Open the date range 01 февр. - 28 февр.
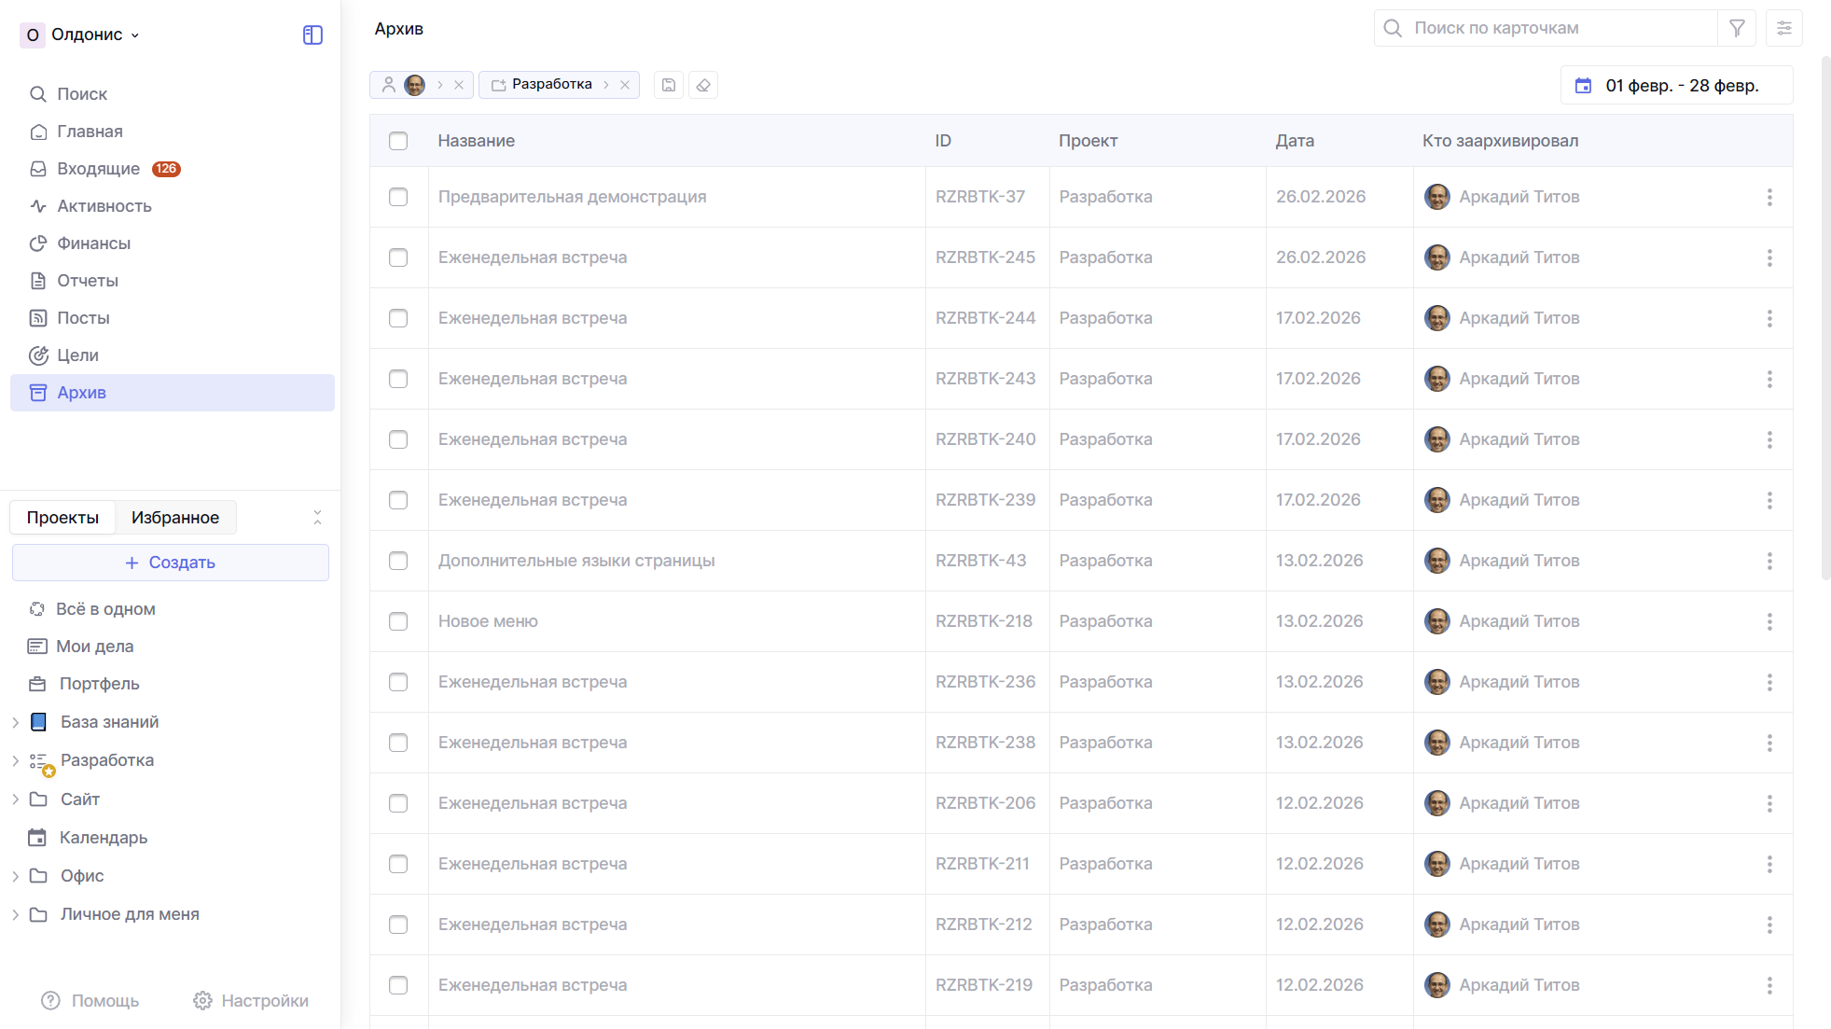This screenshot has width=1831, height=1029. [x=1676, y=86]
